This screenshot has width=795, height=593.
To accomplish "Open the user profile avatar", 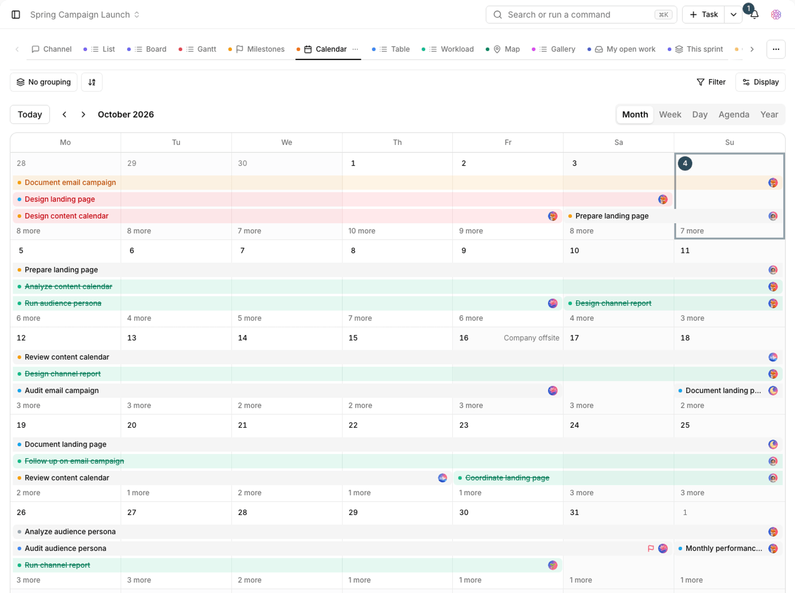I will tap(776, 15).
